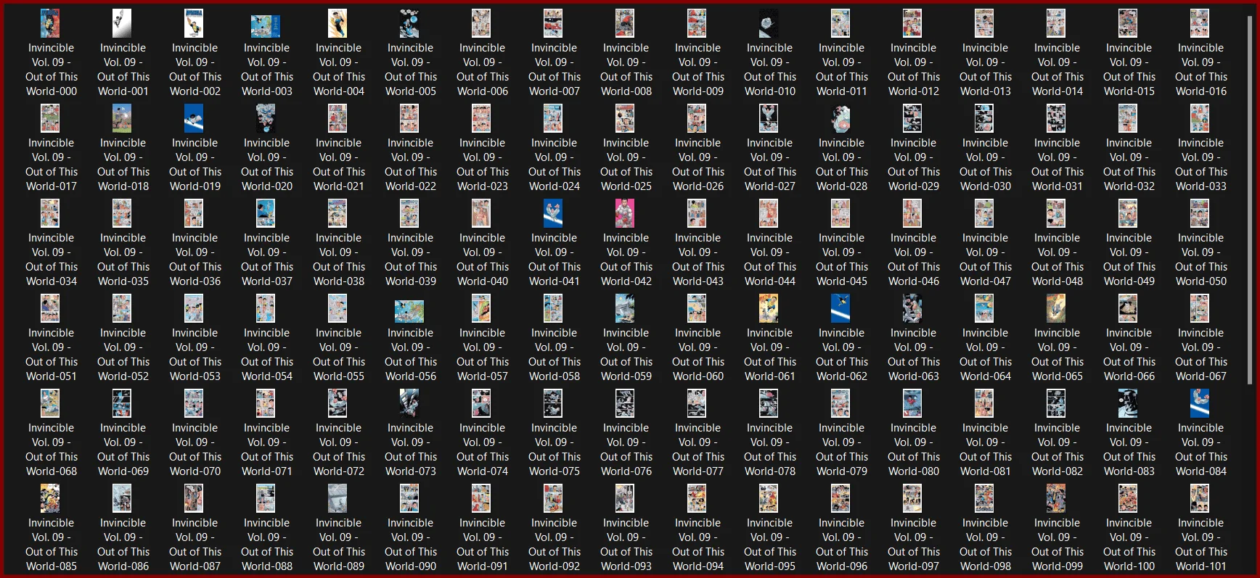Pick the file icon for Out of This World-020
The image size is (1260, 578).
coord(266,119)
